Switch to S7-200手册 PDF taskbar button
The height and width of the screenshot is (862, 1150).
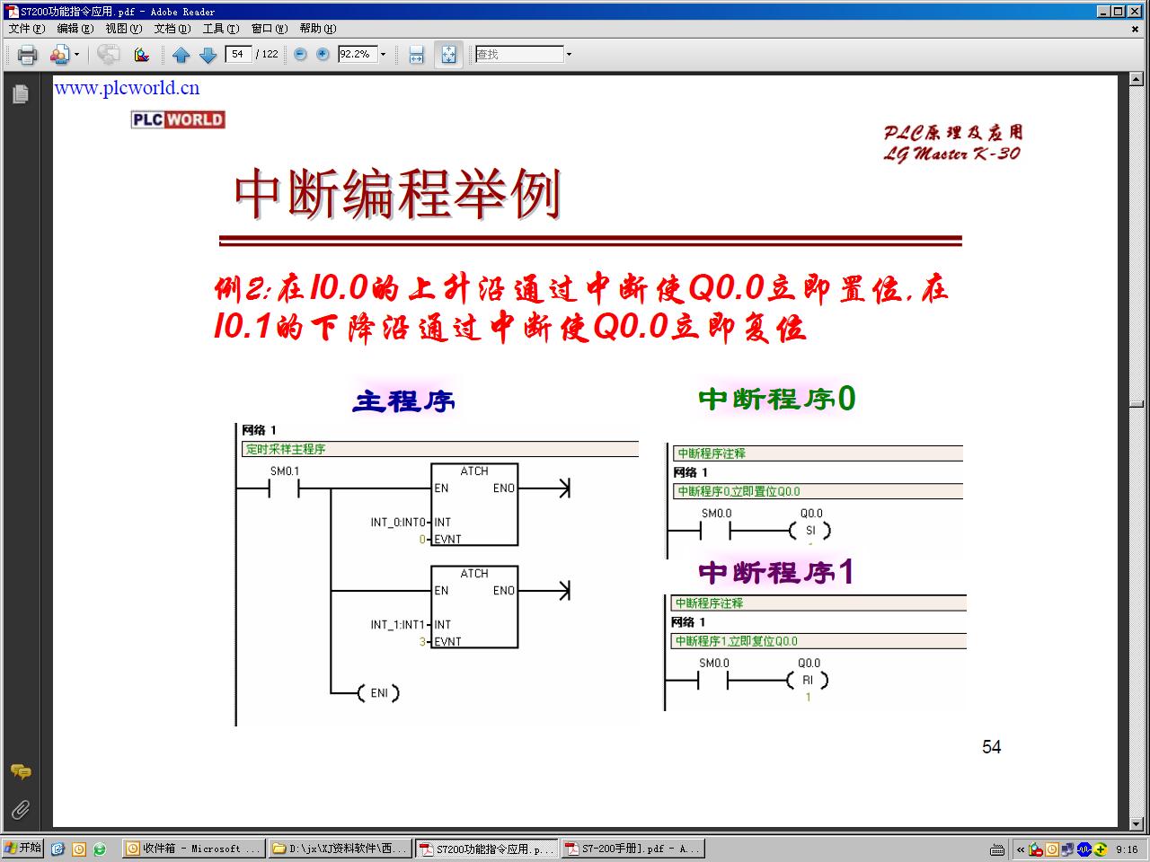[632, 849]
